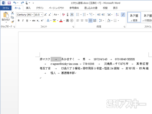Select the Format Painter brush
152x114 pixels.
(12, 22)
